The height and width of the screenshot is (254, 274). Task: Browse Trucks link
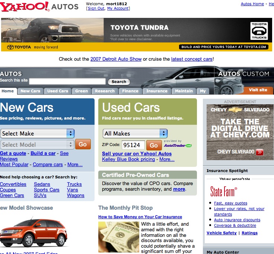(x=74, y=184)
